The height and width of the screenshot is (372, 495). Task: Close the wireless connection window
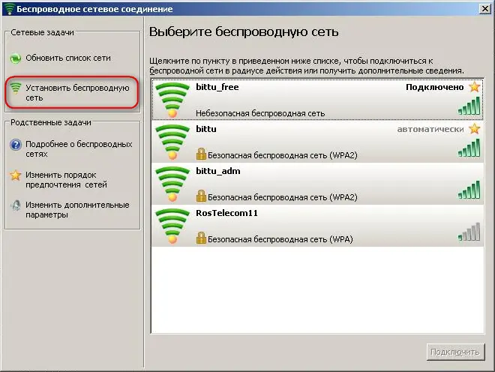click(485, 8)
